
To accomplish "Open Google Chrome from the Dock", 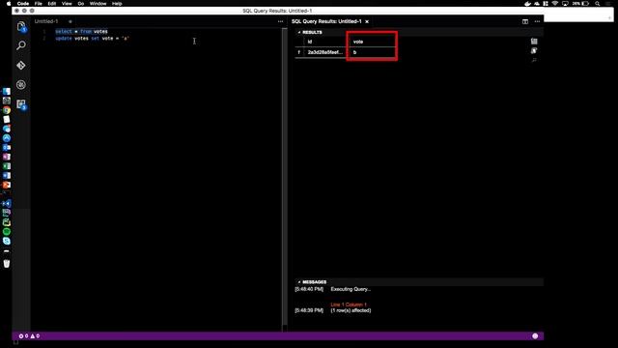I will (x=7, y=110).
